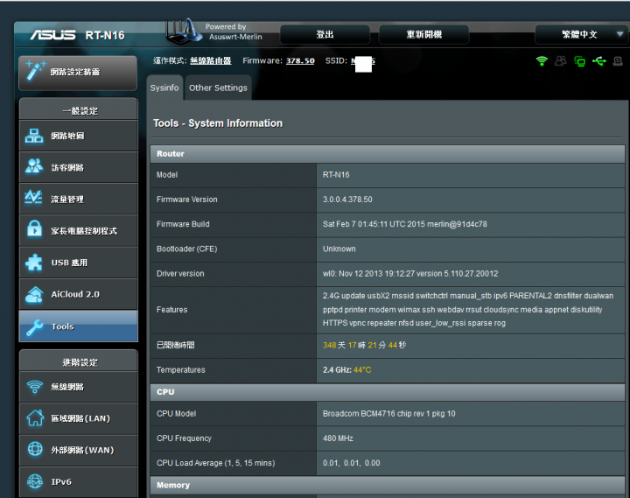Click the green USB status icon

pos(599,61)
